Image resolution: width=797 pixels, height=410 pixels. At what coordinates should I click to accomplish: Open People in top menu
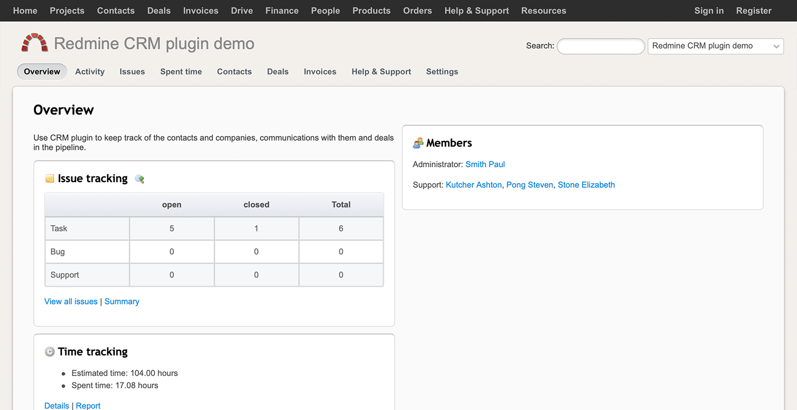coord(326,10)
